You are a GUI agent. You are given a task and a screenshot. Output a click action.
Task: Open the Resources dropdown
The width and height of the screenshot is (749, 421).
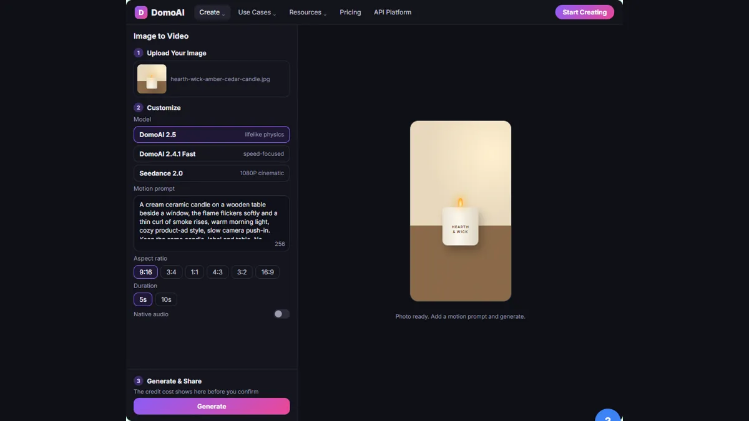tap(308, 12)
